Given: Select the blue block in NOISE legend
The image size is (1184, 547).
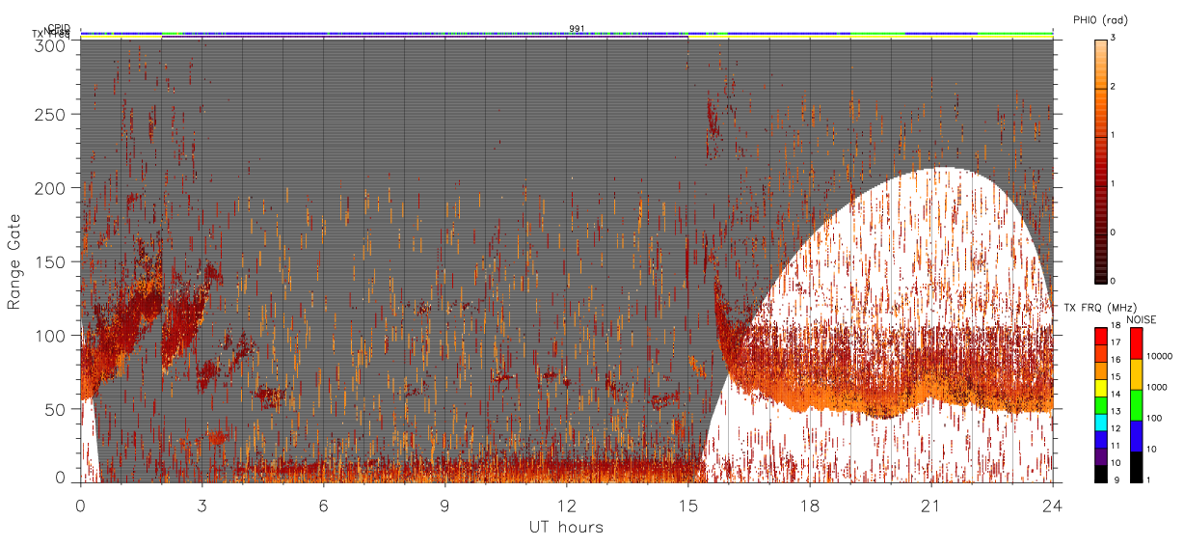Looking at the screenshot, I should pos(1137,436).
